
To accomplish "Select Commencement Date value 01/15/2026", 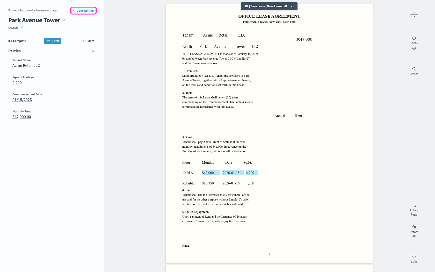I will pyautogui.click(x=22, y=100).
